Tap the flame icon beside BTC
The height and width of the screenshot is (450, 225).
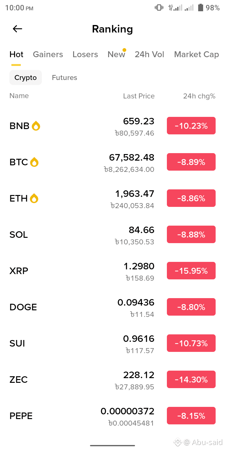(x=34, y=162)
